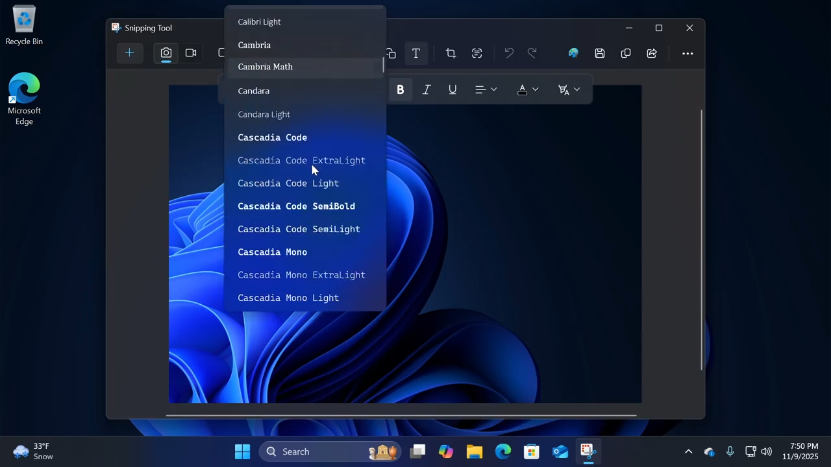This screenshot has height=467, width=831.
Task: Share the current snip
Action: click(x=652, y=53)
